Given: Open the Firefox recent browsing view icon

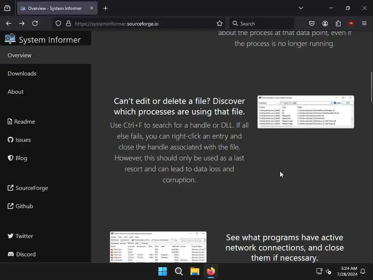Looking at the screenshot, I should [7, 8].
